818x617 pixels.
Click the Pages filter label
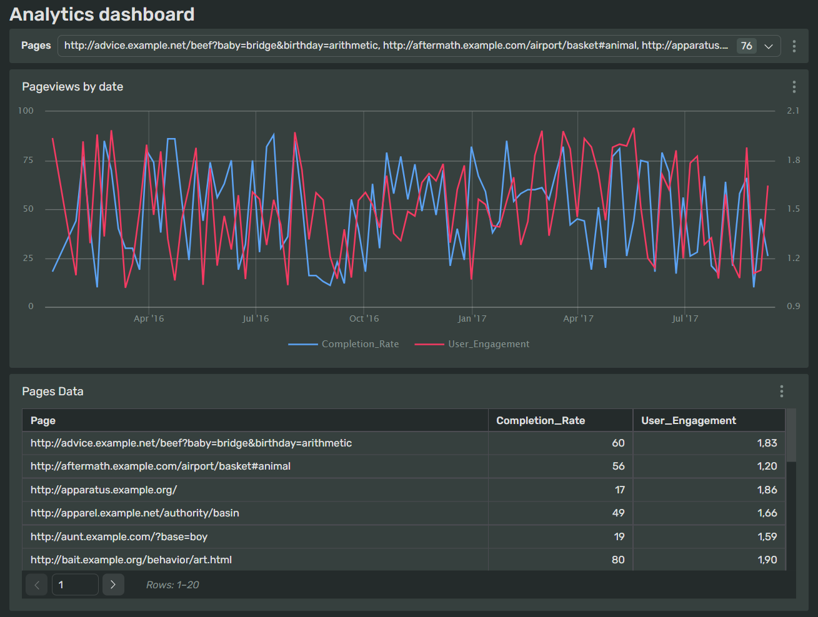pyautogui.click(x=36, y=46)
